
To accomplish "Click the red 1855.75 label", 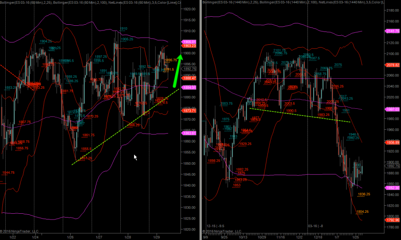I will pyautogui.click(x=22, y=148).
